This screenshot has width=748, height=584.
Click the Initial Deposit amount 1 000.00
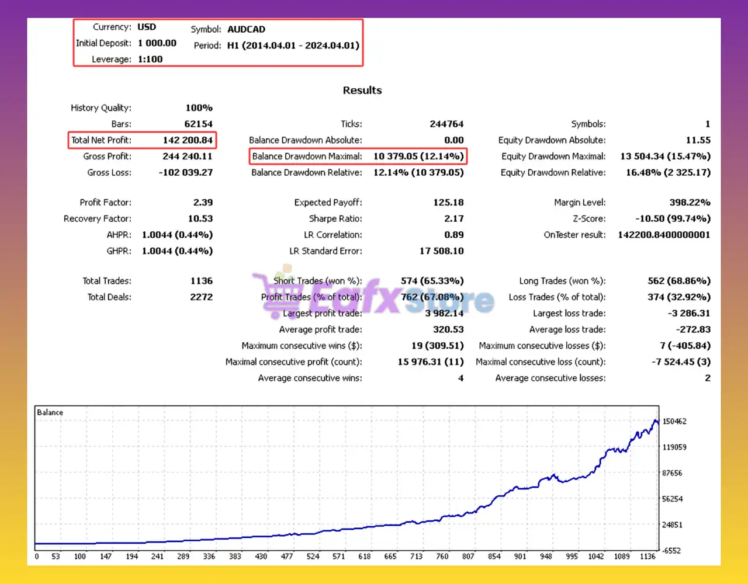157,43
